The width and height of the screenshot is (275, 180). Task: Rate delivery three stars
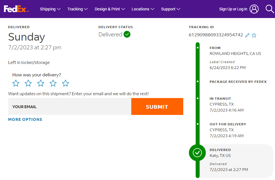(x=41, y=83)
